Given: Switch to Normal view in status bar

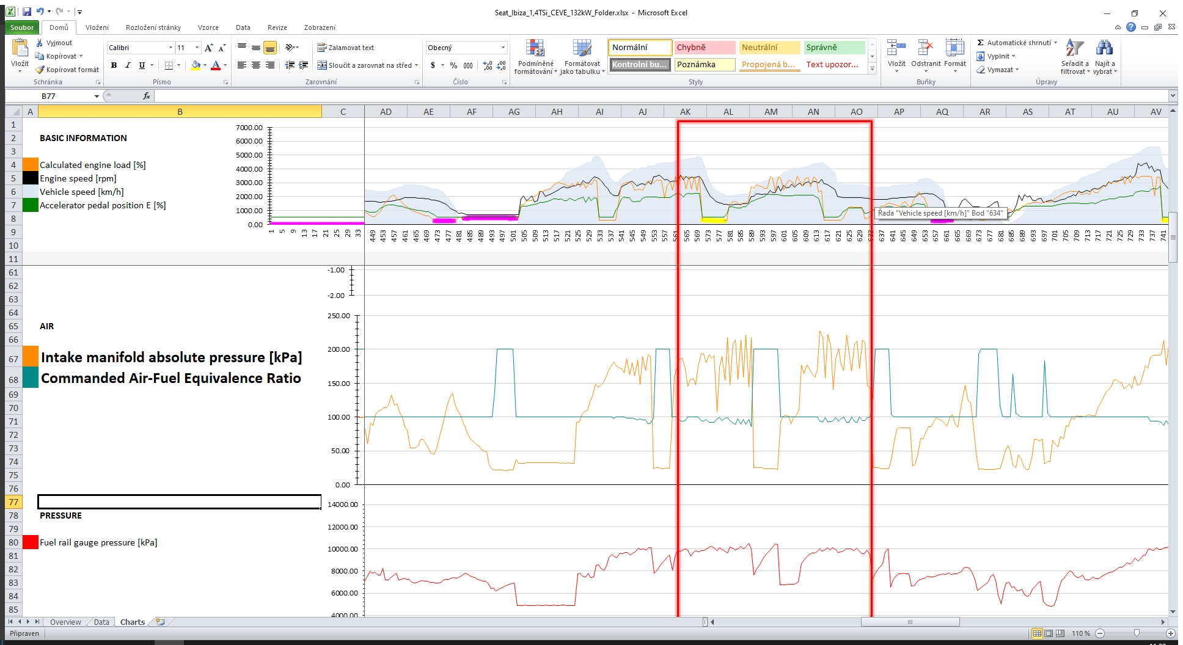Looking at the screenshot, I should 1037,633.
